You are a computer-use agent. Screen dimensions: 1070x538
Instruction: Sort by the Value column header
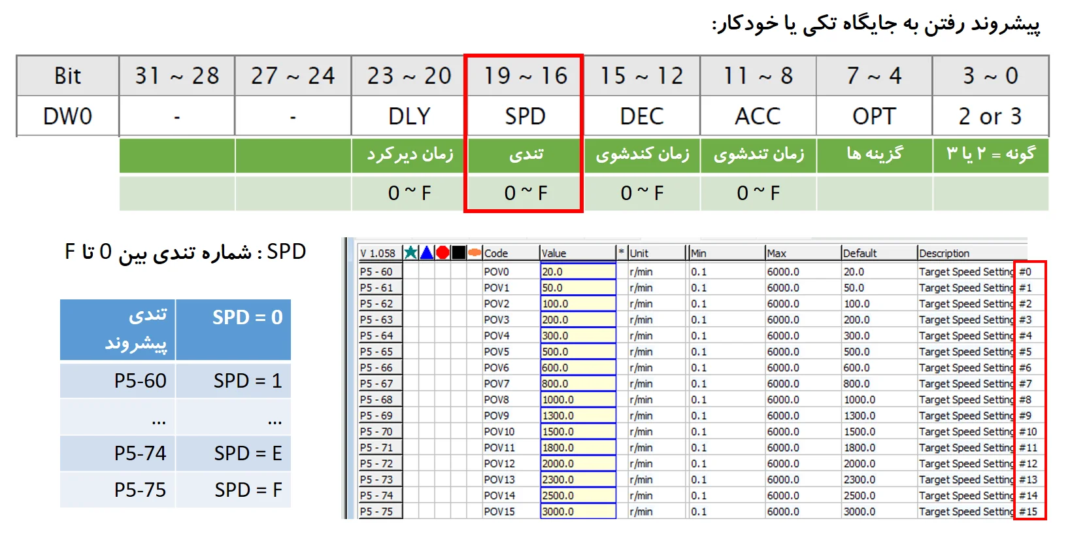578,253
